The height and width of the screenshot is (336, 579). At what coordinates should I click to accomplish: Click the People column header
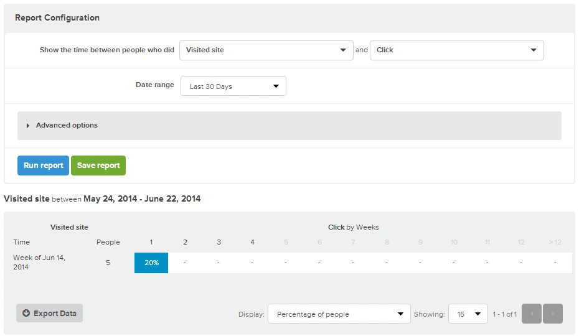click(108, 242)
